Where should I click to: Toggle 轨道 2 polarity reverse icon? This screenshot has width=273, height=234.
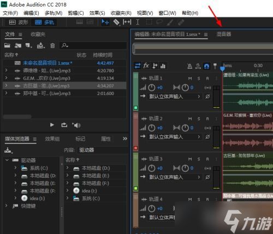[x=207, y=137]
